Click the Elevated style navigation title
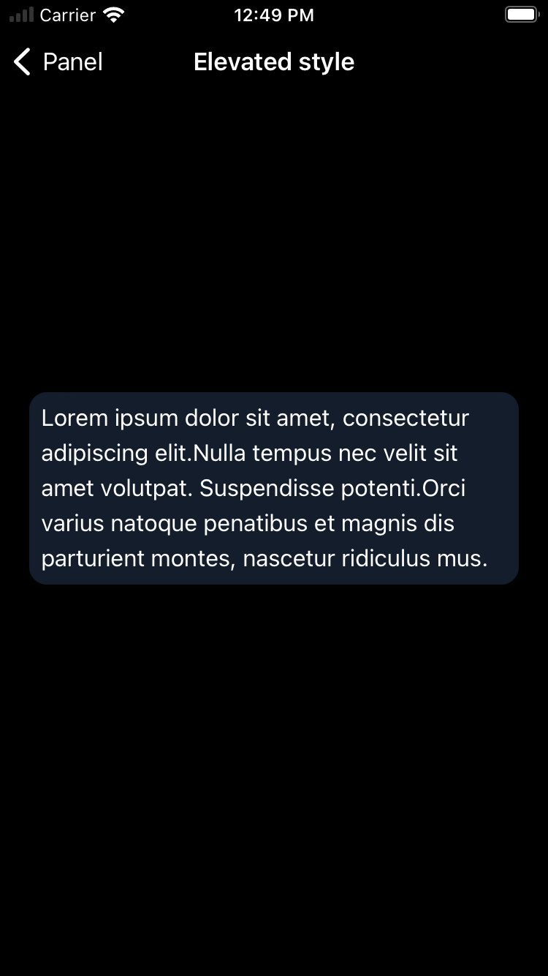The width and height of the screenshot is (548, 976). [x=274, y=62]
